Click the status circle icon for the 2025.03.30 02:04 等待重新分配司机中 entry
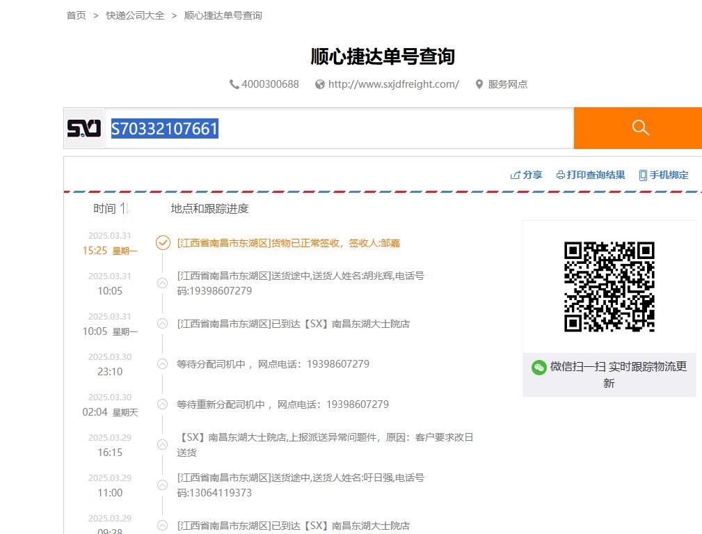 click(x=163, y=404)
